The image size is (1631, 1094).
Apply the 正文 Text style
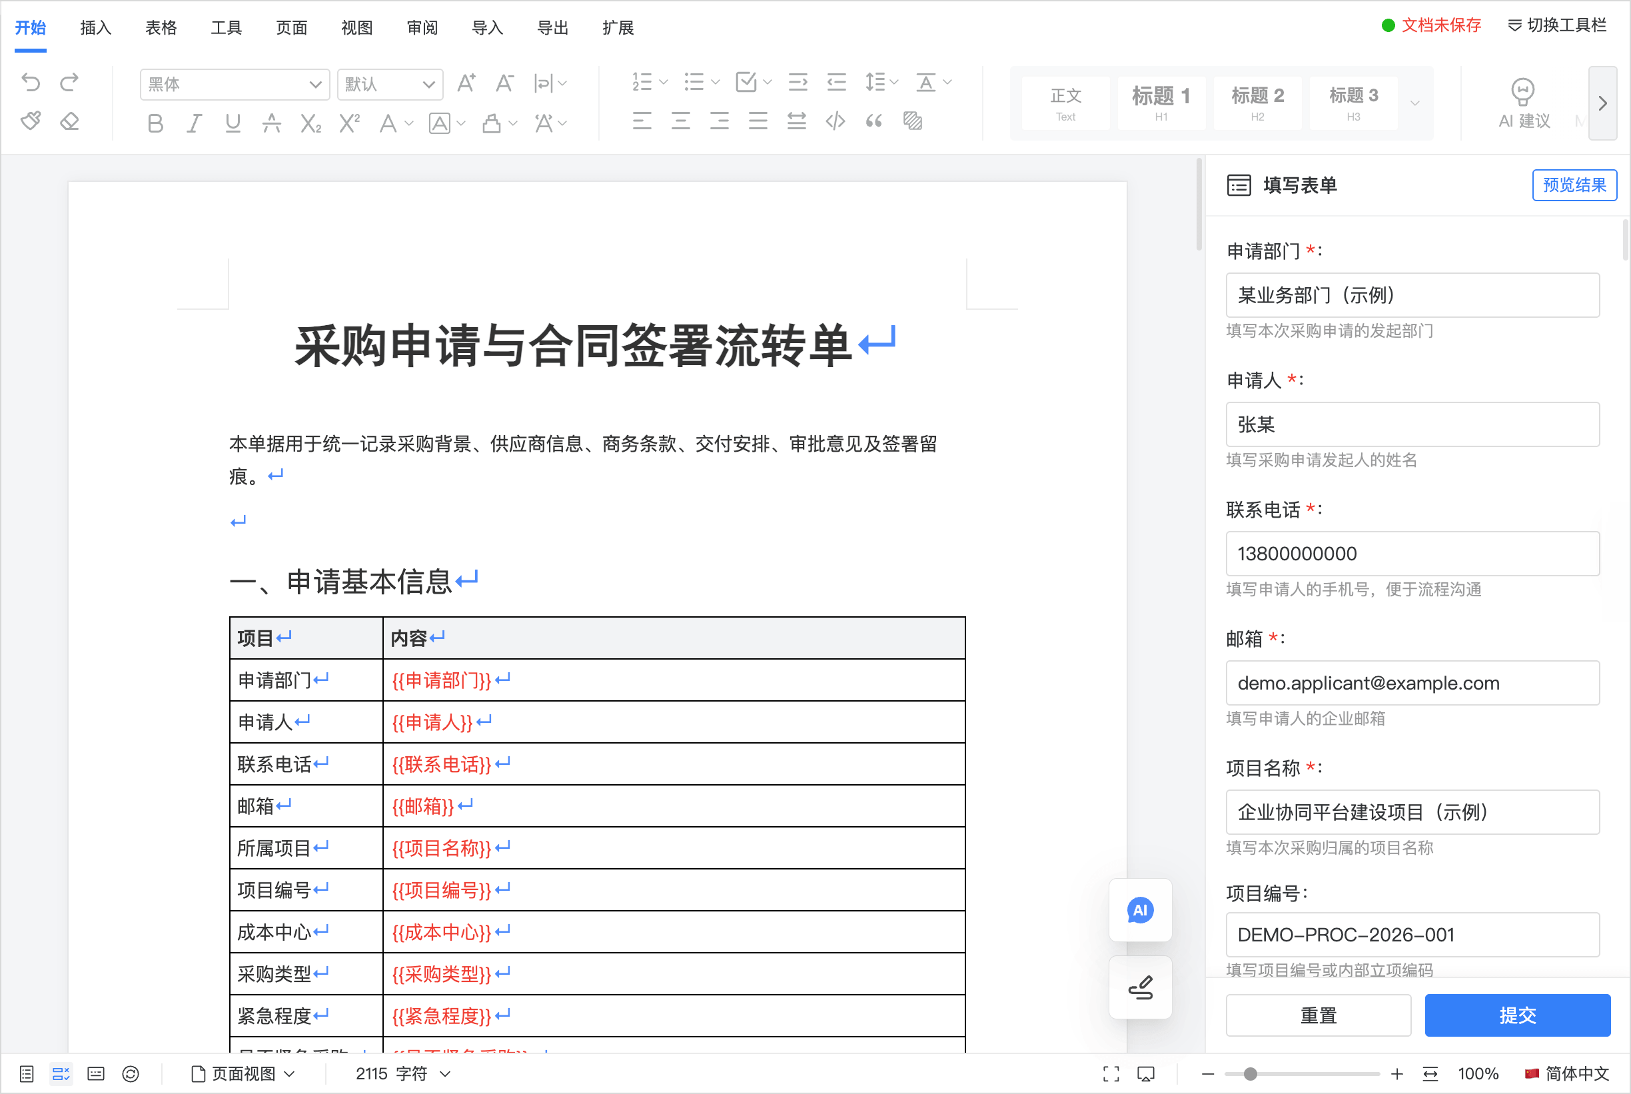coord(1065,103)
